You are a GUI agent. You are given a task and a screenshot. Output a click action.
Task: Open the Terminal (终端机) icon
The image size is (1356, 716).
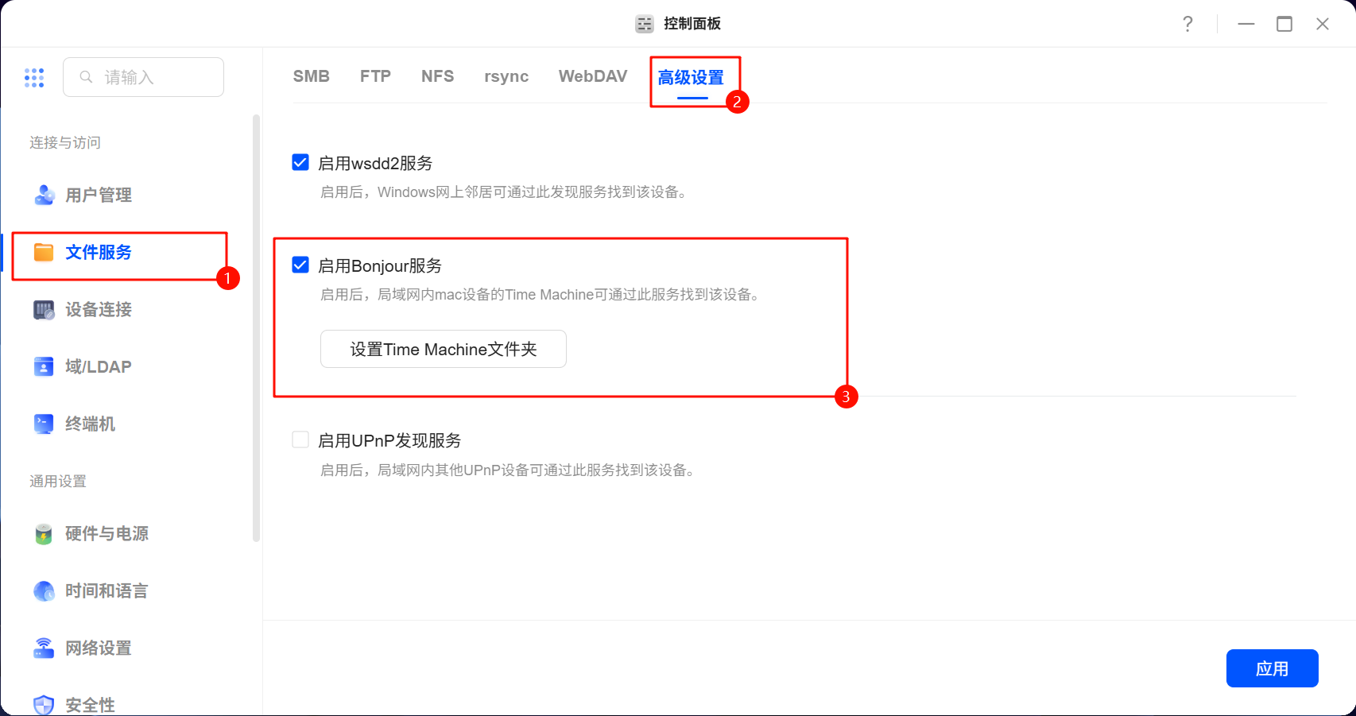(x=44, y=424)
